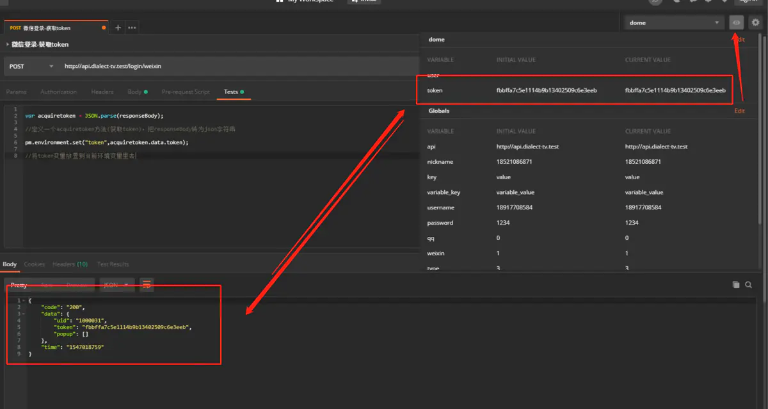The height and width of the screenshot is (409, 768).
Task: Open the POST method dropdown
Action: (31, 66)
